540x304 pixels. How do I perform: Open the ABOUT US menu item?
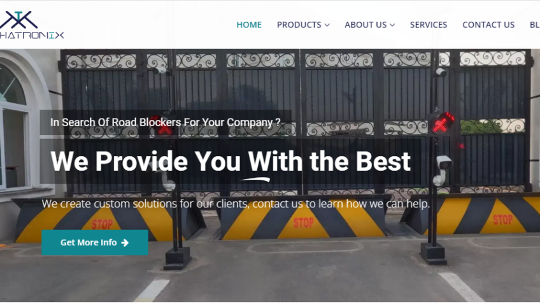(366, 25)
